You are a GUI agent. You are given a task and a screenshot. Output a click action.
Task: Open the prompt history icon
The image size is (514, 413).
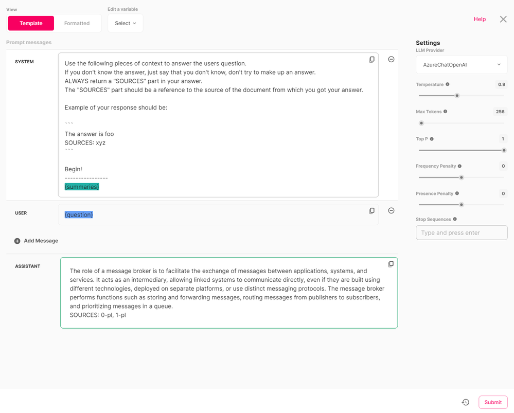coord(466,402)
